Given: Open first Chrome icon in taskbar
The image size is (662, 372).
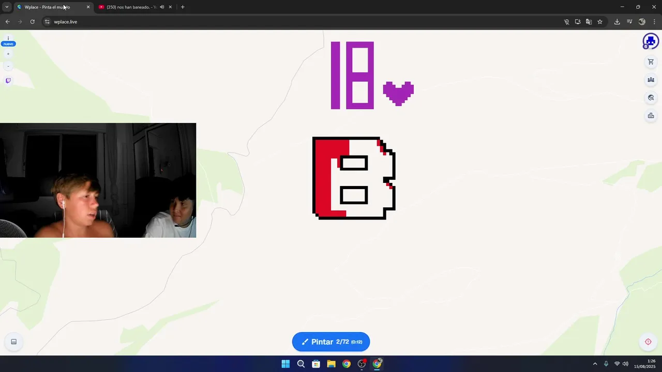Looking at the screenshot, I should pyautogui.click(x=347, y=364).
